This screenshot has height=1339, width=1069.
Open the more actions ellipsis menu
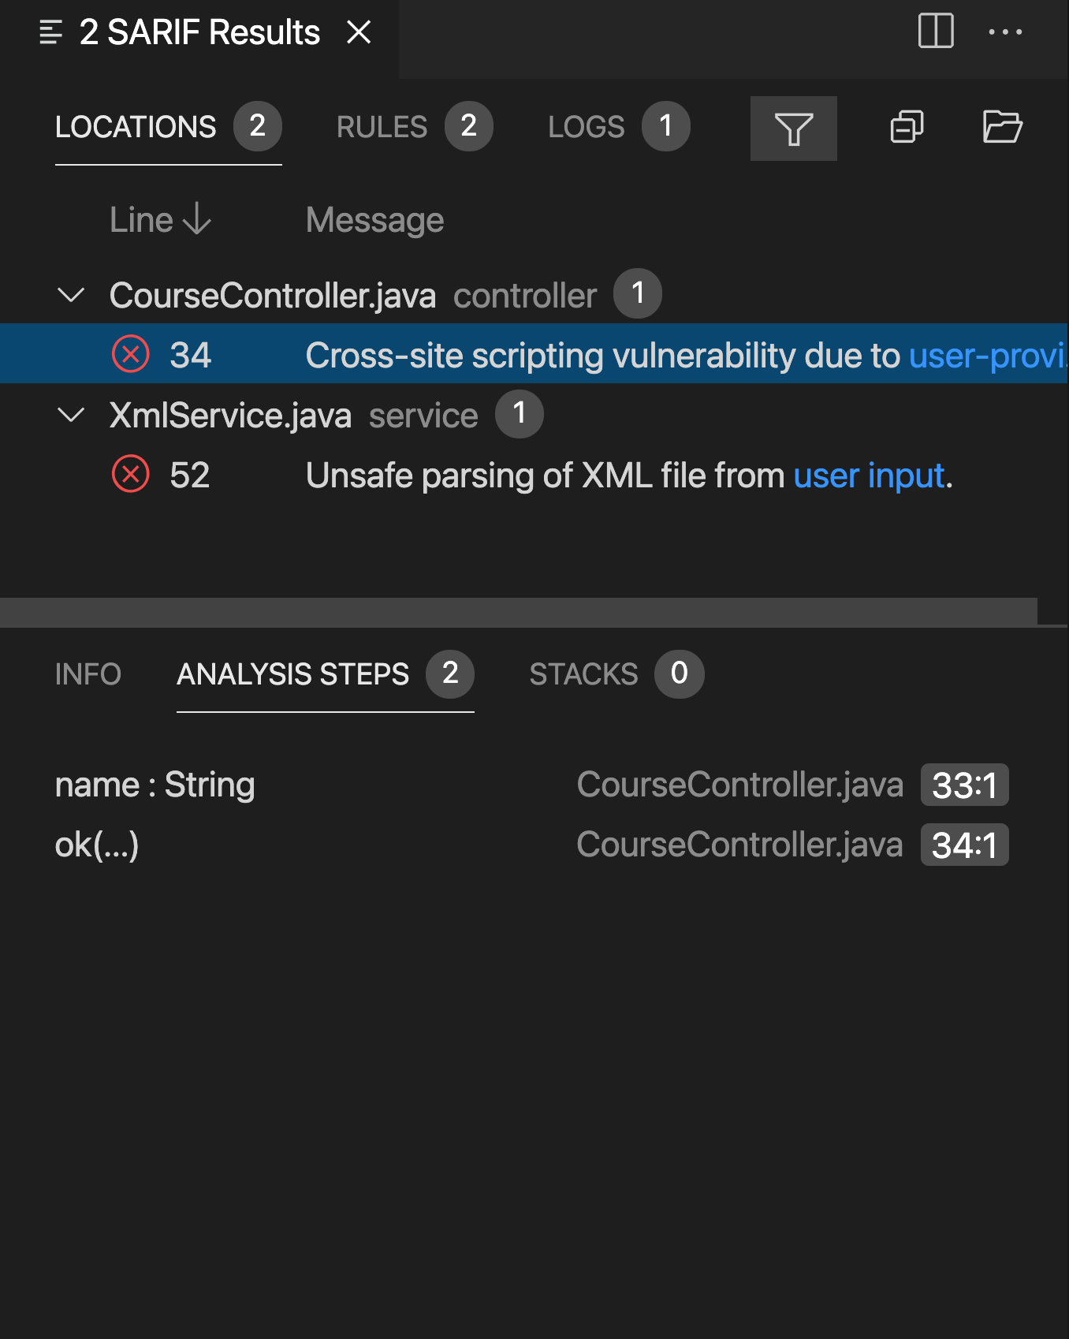1005,32
